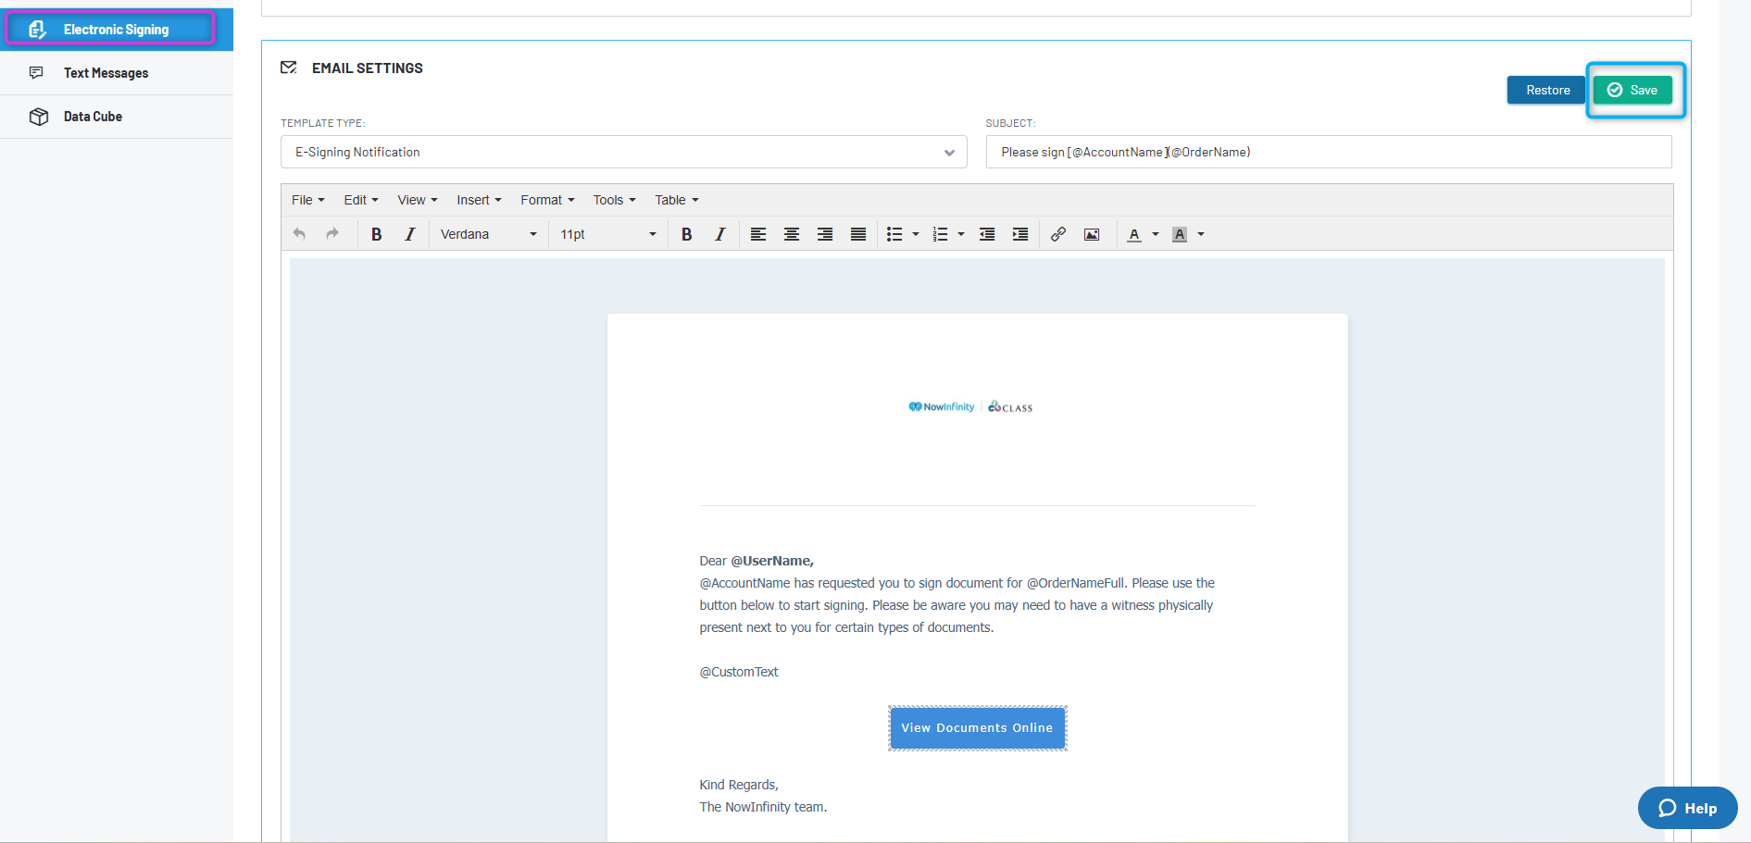The image size is (1751, 843).
Task: Align text to the right
Action: [825, 234]
